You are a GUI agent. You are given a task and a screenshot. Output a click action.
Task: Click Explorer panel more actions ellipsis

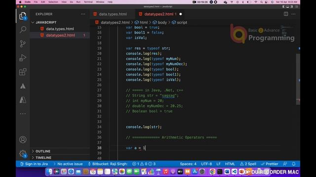point(83,14)
